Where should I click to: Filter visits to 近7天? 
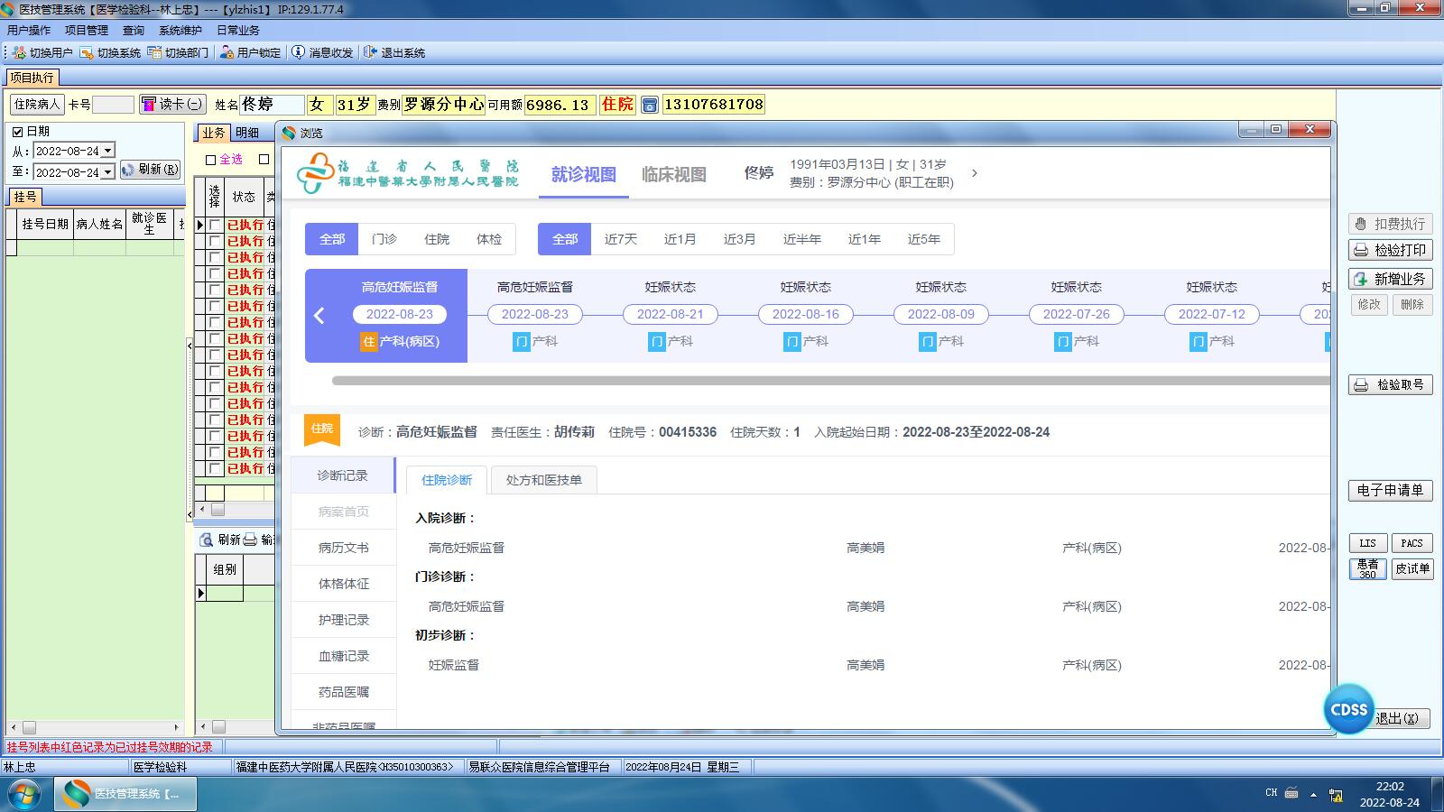tap(621, 239)
